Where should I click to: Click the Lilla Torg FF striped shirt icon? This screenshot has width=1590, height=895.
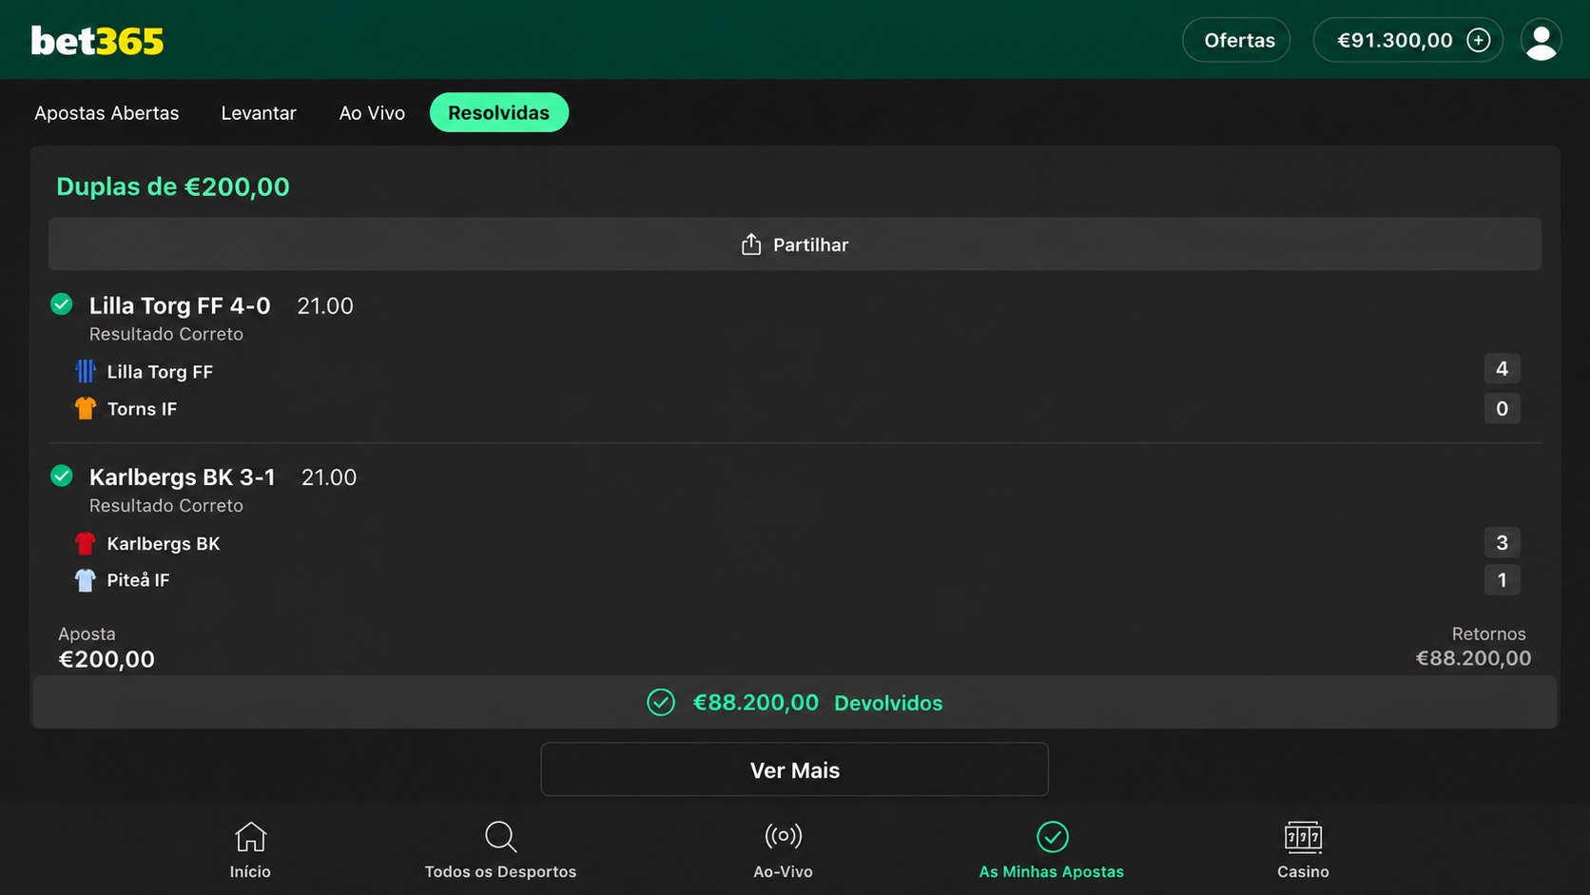[x=86, y=371]
